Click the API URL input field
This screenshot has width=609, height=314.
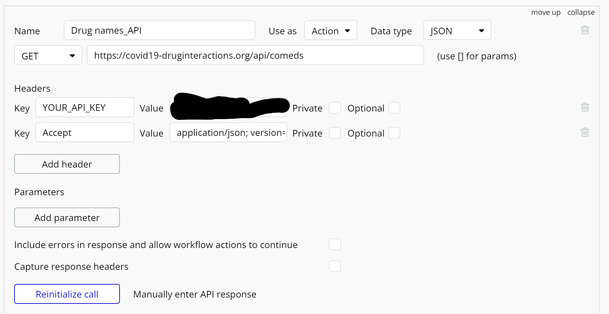click(255, 55)
